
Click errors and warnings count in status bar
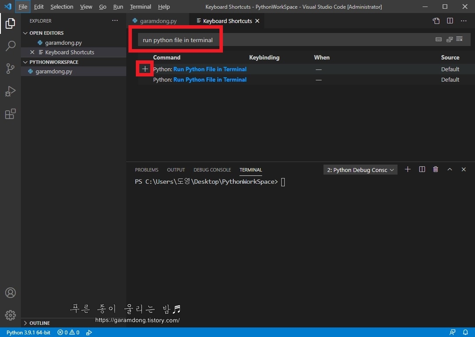click(68, 333)
